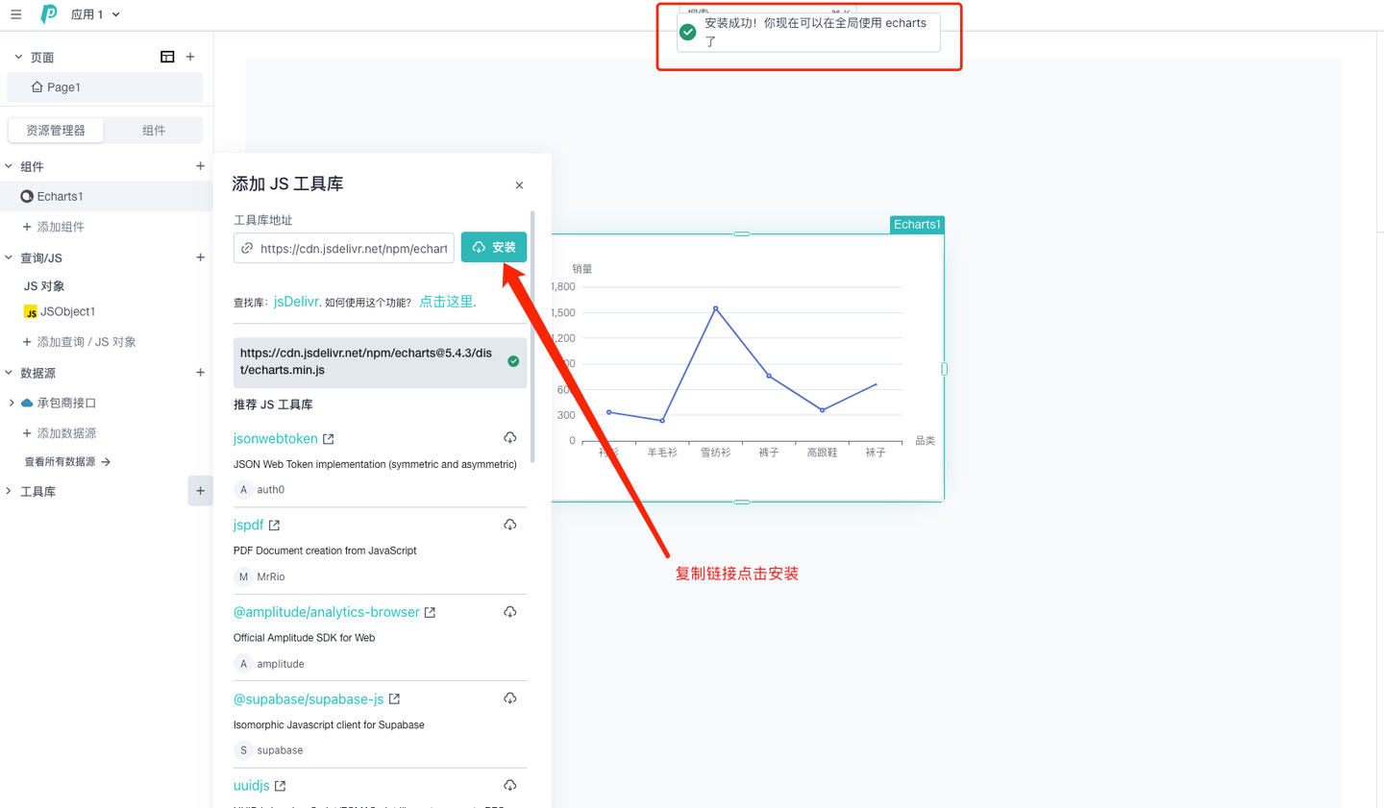Image resolution: width=1384 pixels, height=808 pixels.
Task: Click the 安装成功 success check icon
Action: [688, 33]
